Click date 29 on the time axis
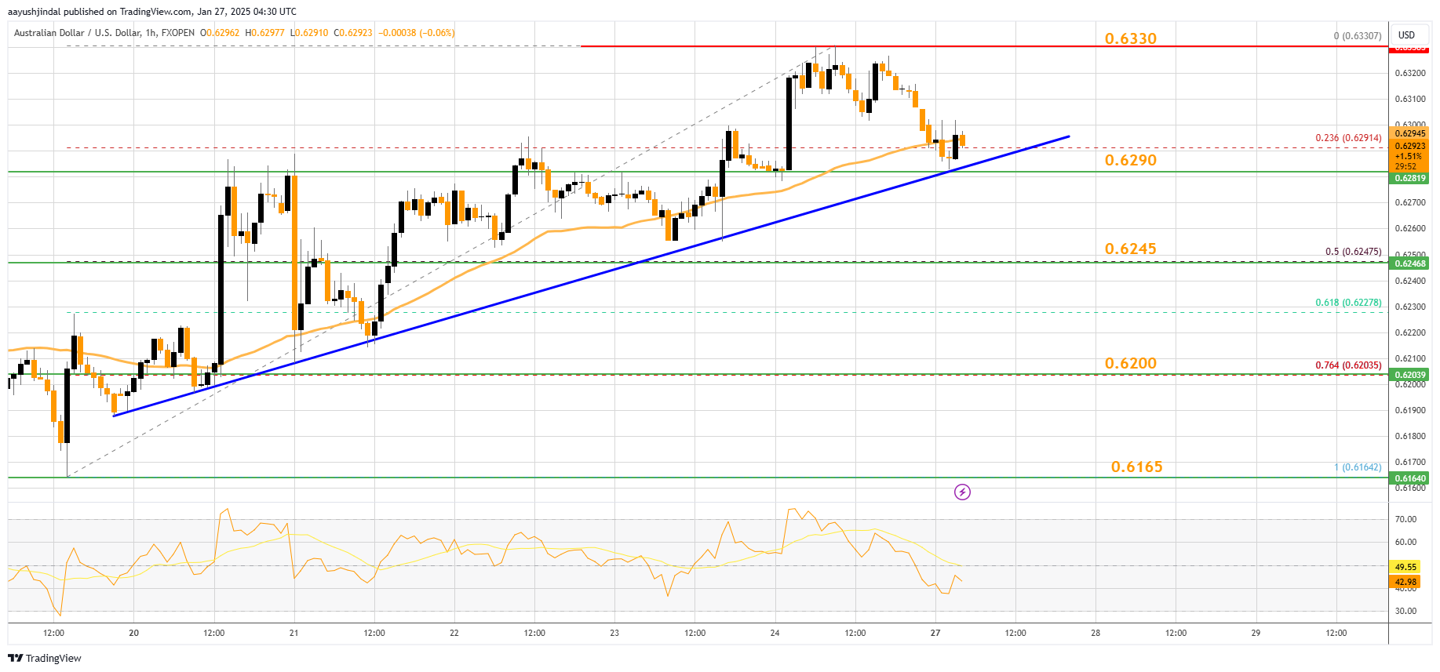 pos(1256,633)
